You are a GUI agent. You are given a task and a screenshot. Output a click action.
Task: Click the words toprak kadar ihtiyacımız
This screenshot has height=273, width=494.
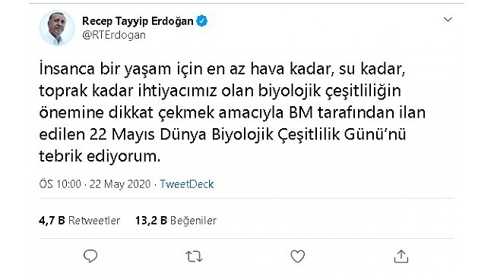(128, 91)
